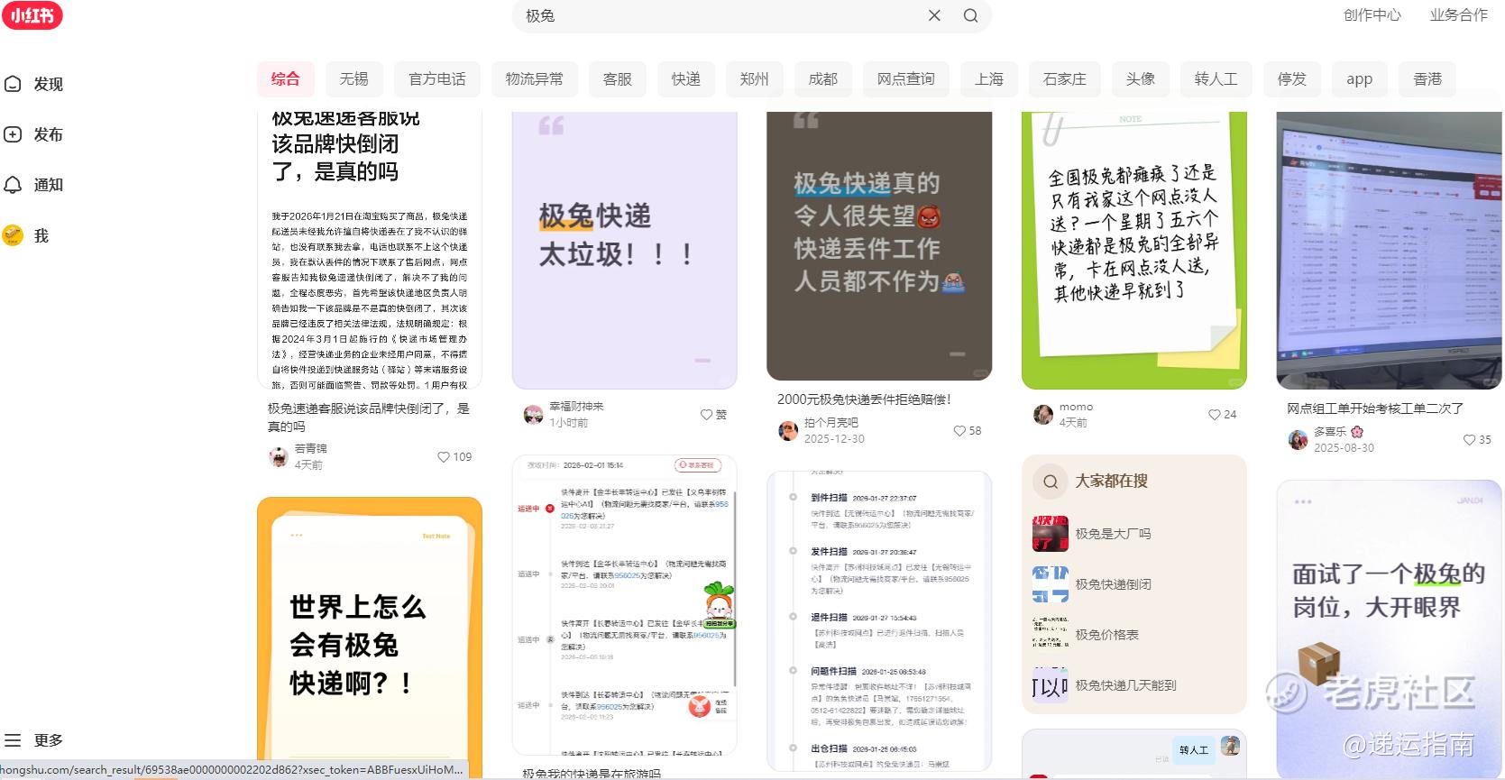
Task: Open the 面试了一个极兔的岗位 post cover
Action: click(1389, 629)
